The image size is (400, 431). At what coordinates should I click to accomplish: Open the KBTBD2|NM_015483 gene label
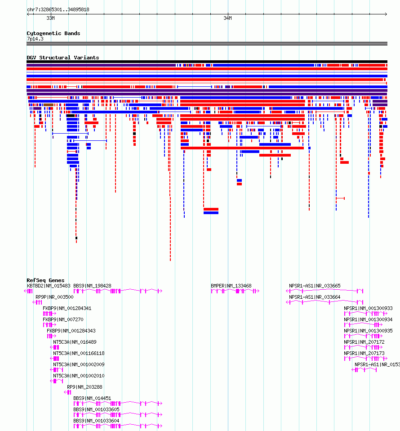[49, 286]
